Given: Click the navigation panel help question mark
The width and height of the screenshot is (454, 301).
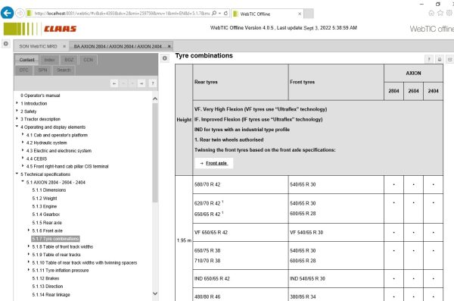Looking at the screenshot, I should click(x=153, y=83).
